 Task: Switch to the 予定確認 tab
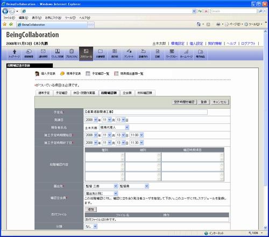click(61, 93)
